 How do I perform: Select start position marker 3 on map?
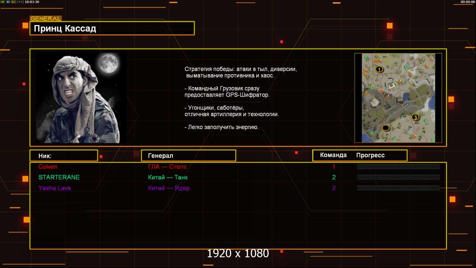415,117
